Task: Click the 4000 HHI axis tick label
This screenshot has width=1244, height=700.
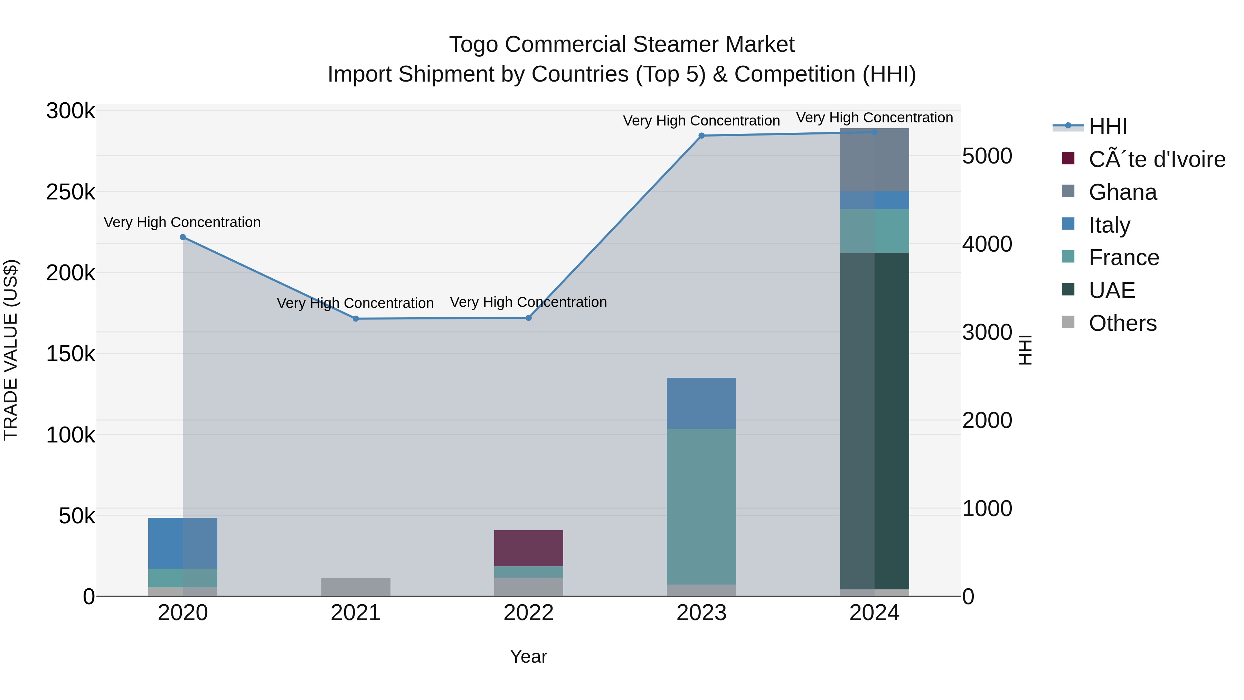Action: tap(987, 244)
